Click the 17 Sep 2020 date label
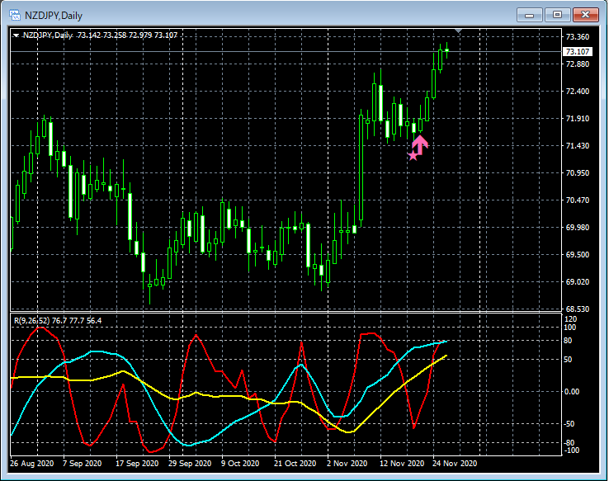Viewport: 609px width, 481px height. [137, 464]
